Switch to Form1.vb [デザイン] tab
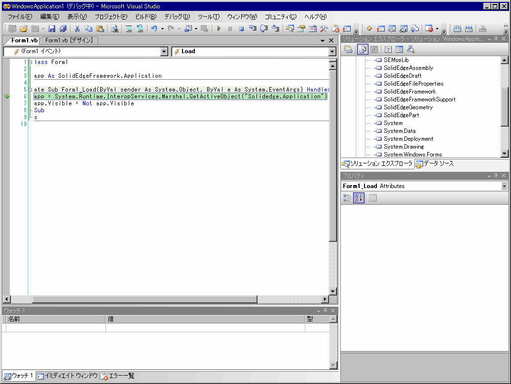 (69, 40)
